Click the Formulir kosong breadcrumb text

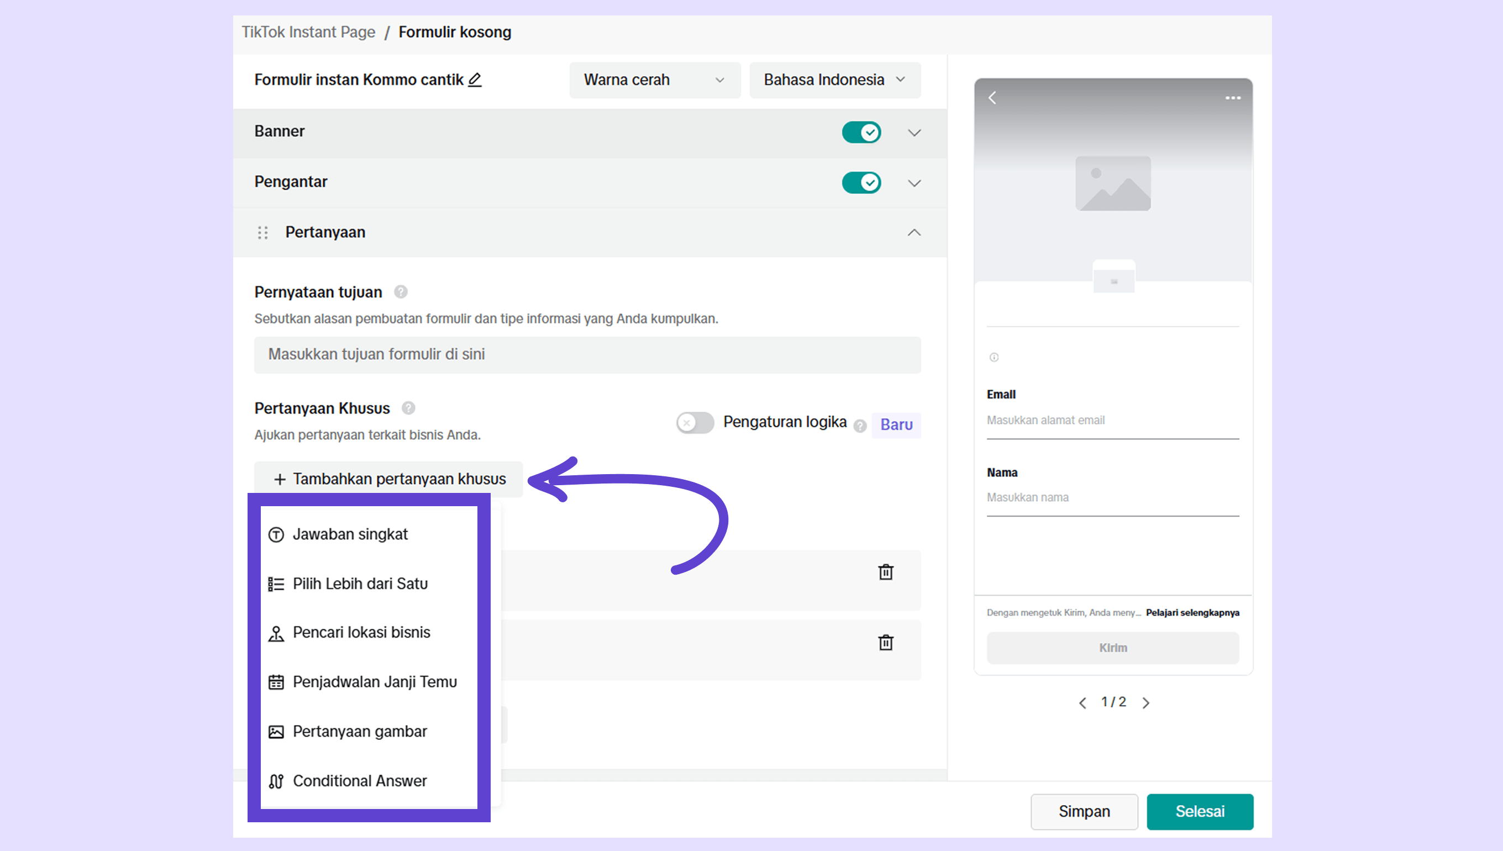[455, 32]
